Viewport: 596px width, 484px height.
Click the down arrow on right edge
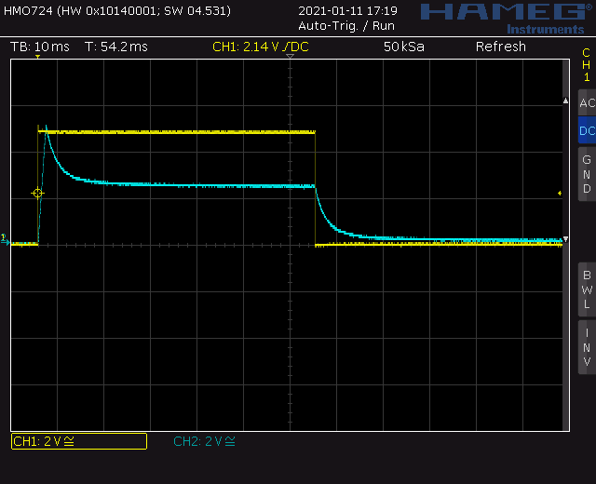click(564, 238)
